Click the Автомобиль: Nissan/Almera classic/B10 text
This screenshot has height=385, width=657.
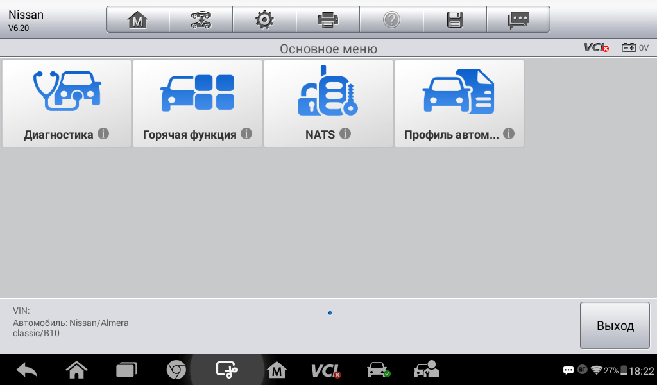[71, 328]
